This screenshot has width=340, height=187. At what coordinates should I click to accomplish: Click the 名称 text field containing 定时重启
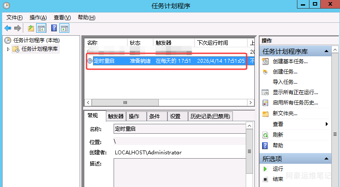179,129
